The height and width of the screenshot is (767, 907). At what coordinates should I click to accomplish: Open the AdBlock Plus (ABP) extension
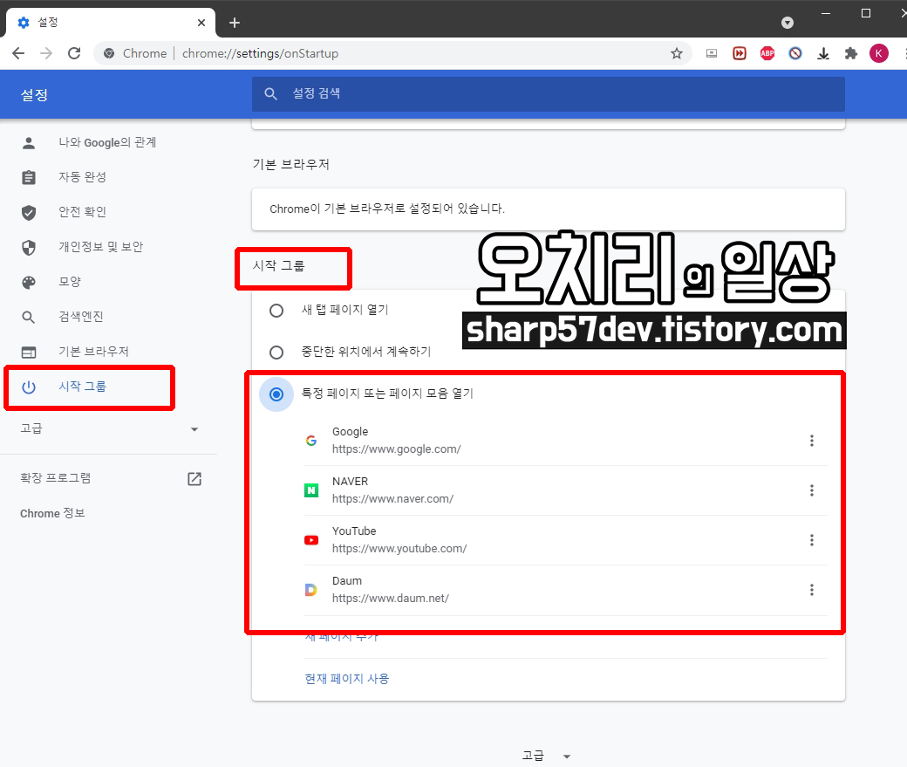pos(767,54)
